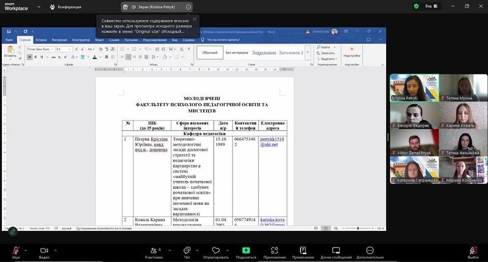This screenshot has height=262, width=488.
Task: Toggle Zoom microphone Звук mute
Action: coord(16,253)
